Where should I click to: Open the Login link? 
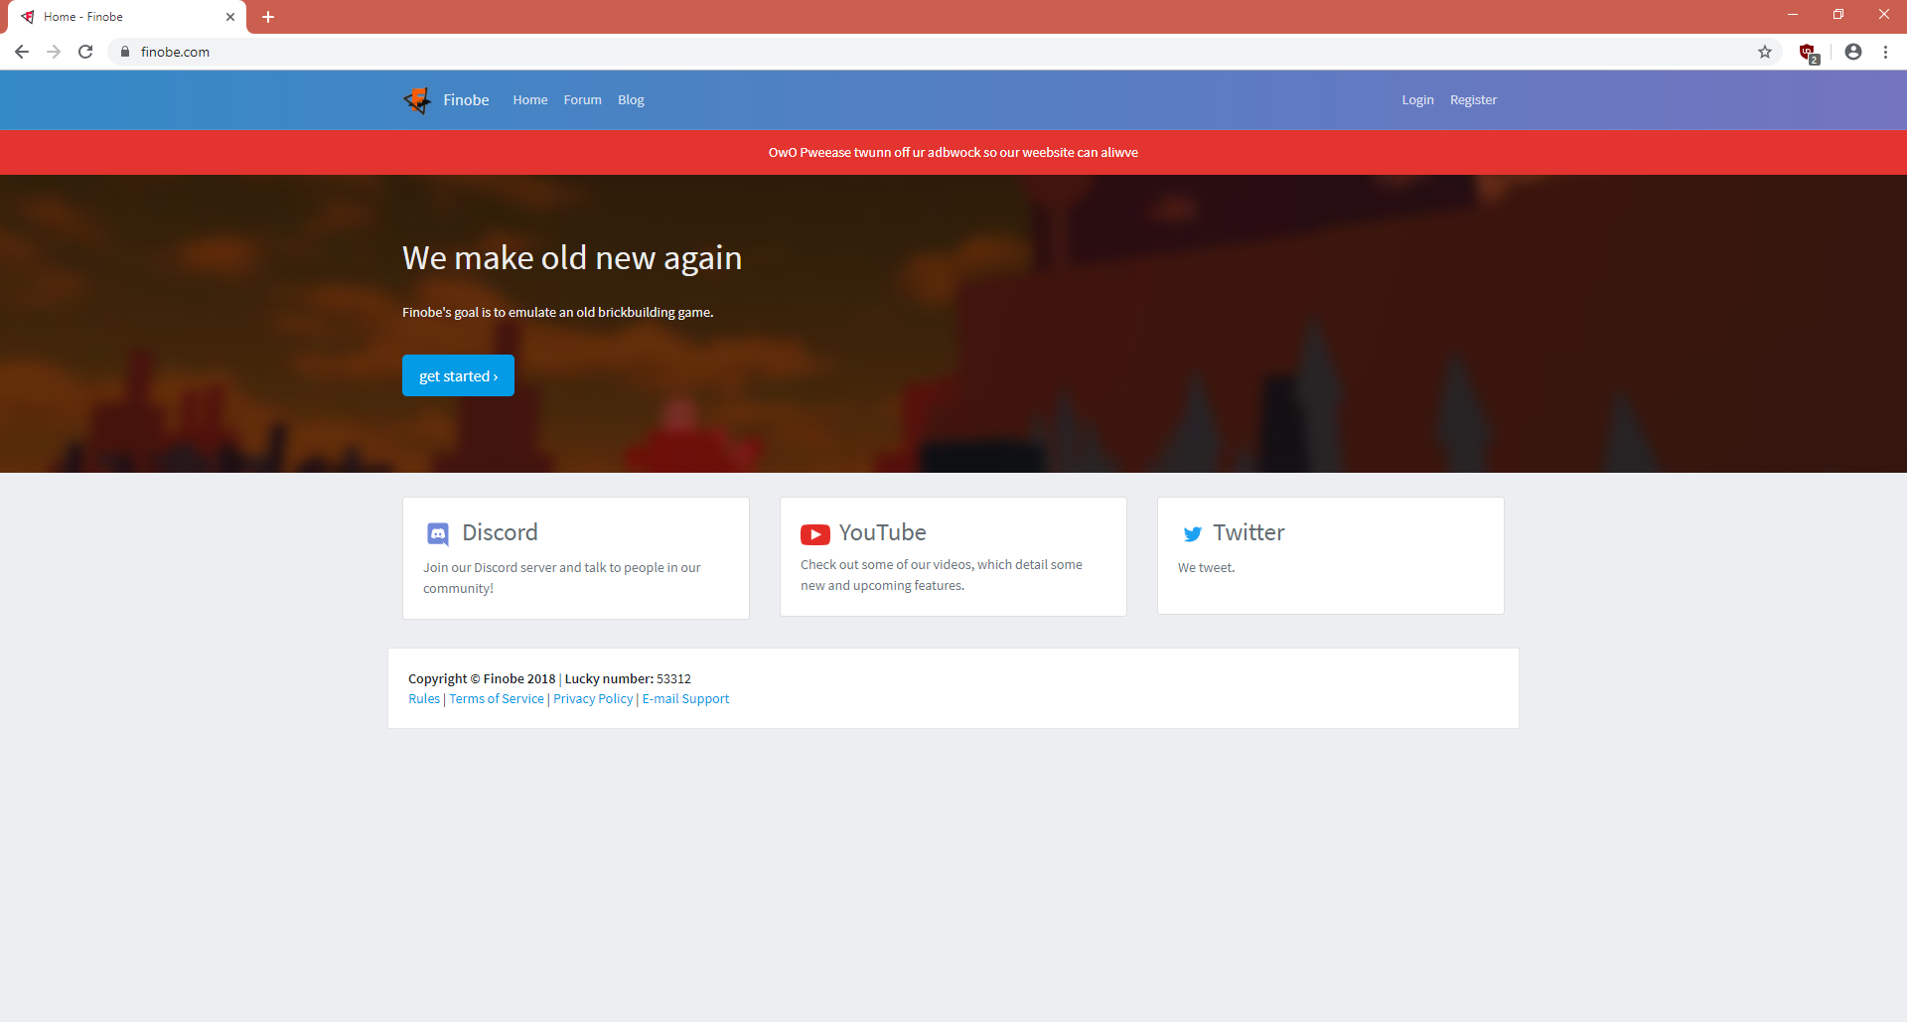click(x=1417, y=99)
